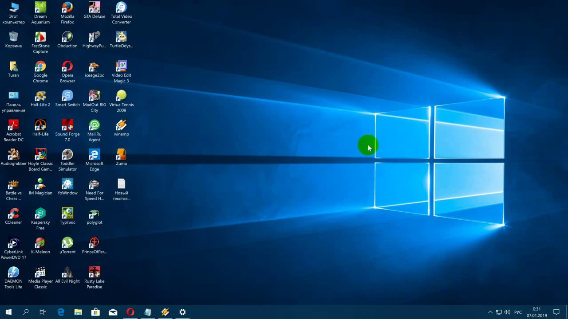
Task: Select the Kaspersky Free shortcut
Action: click(x=40, y=219)
